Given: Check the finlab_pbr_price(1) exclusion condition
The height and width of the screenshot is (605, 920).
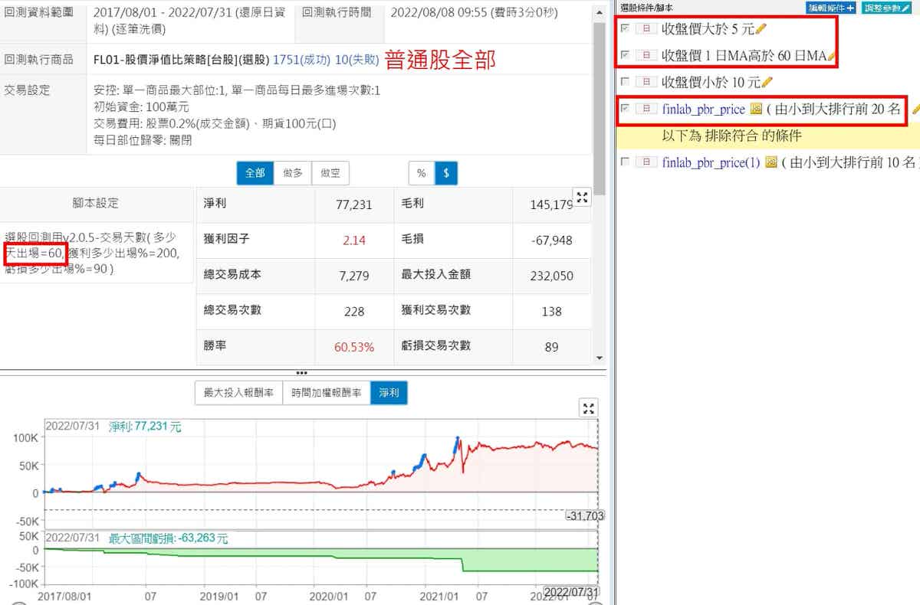Looking at the screenshot, I should 626,162.
